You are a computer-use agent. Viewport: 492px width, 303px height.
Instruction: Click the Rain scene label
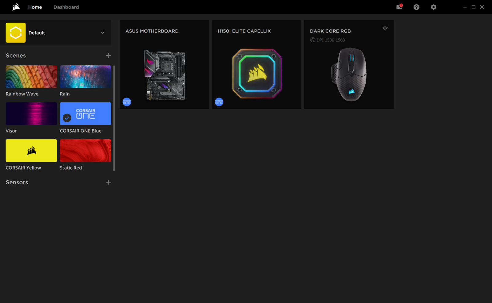pyautogui.click(x=65, y=94)
